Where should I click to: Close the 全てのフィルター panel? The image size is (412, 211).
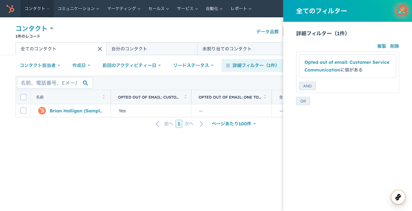click(401, 10)
